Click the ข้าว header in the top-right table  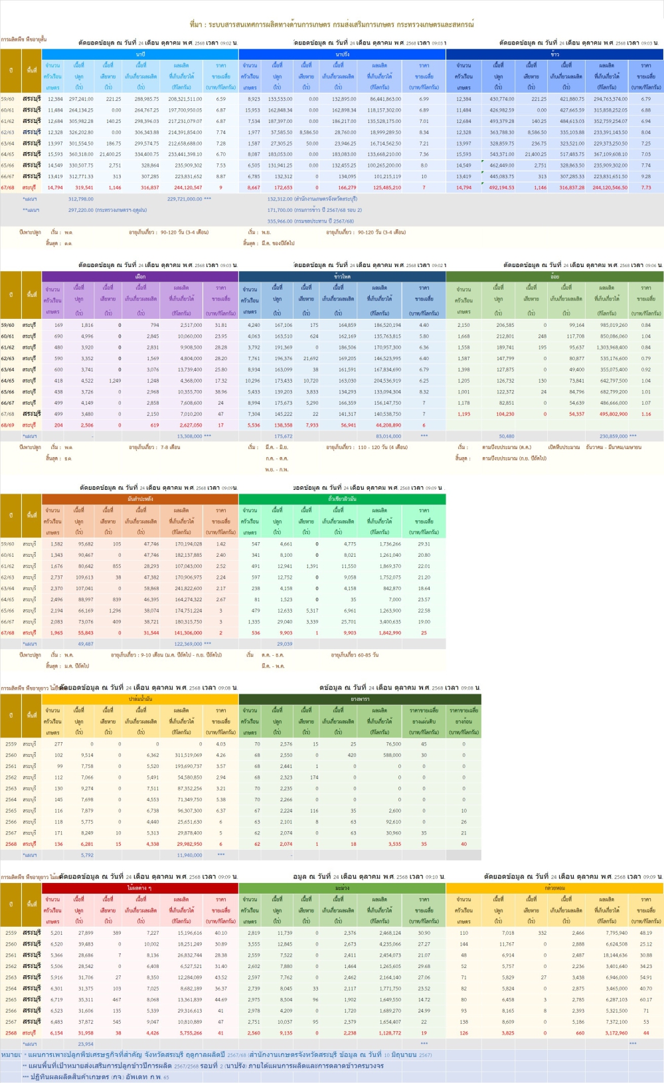click(554, 54)
